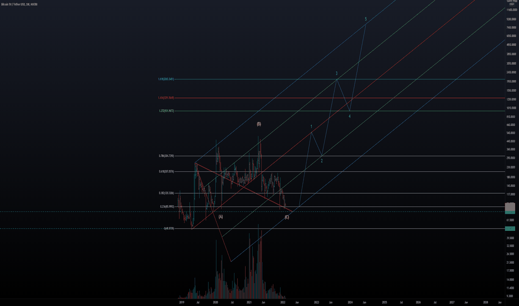Select the (C) wave label

(x=287, y=218)
